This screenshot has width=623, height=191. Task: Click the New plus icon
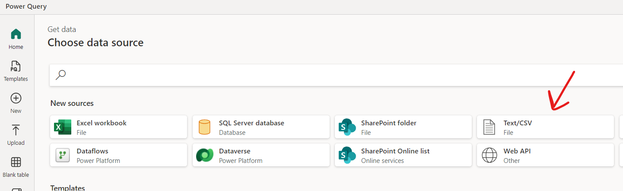[x=16, y=98]
